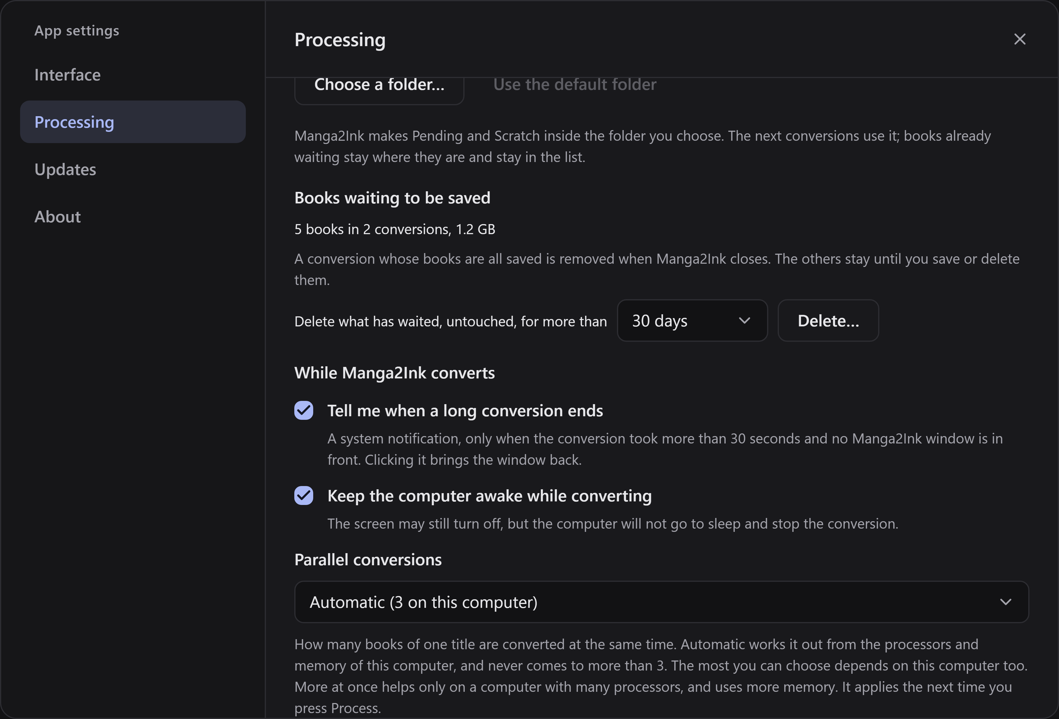Expand the Parallel conversions Automatic dropdown
This screenshot has height=719, width=1059.
[661, 602]
